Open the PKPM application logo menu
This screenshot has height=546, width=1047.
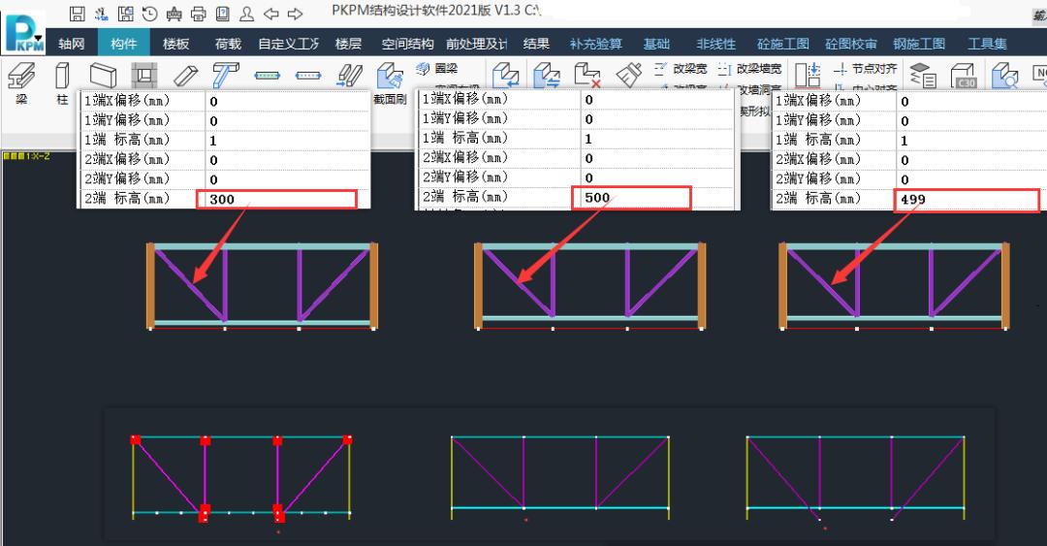click(24, 32)
